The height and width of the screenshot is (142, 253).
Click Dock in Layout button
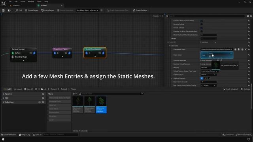click(230, 89)
